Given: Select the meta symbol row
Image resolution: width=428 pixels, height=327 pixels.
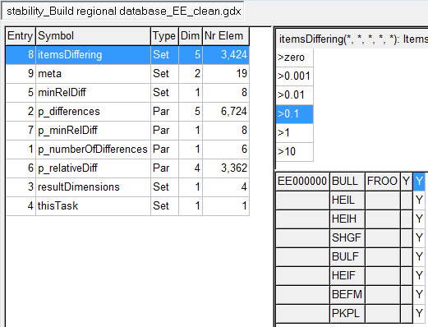Looking at the screenshot, I should (x=127, y=74).
